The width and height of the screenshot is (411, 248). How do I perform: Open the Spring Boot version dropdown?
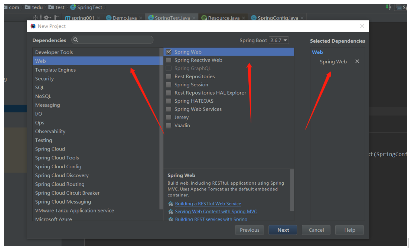[279, 40]
